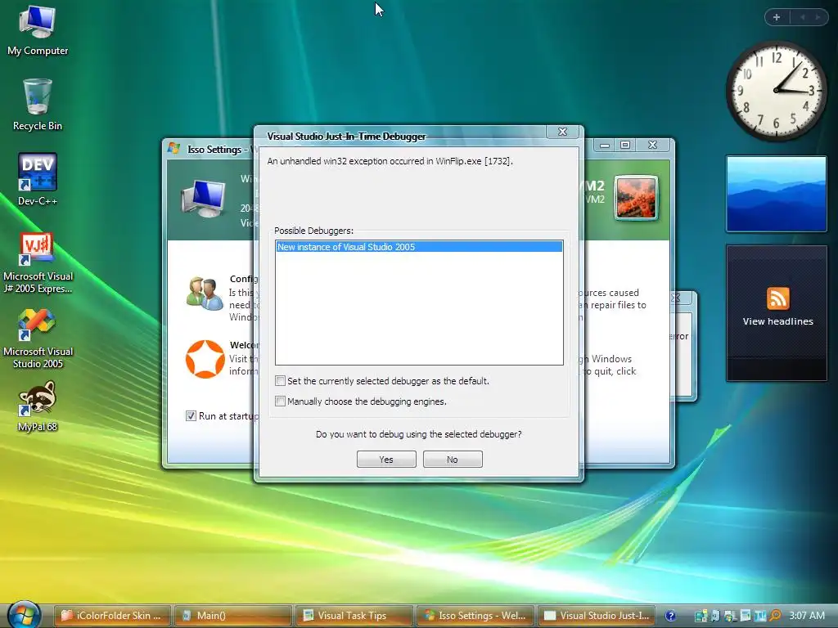Click the users icon in Isso Settings
This screenshot has width=838, height=628.
(204, 294)
